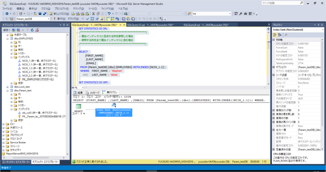Switch to ユーティリティ エクスプローラー tab
Screen dimensions: 326x172
pos(16,162)
